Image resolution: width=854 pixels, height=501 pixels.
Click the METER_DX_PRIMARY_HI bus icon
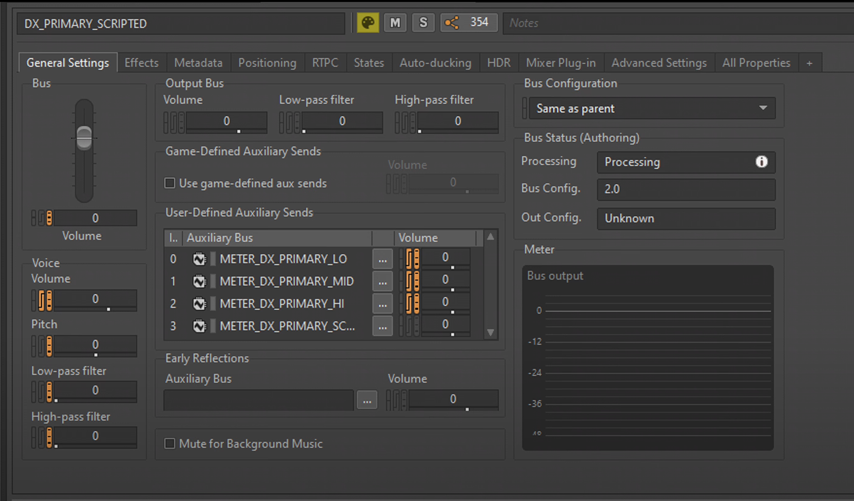click(x=199, y=304)
